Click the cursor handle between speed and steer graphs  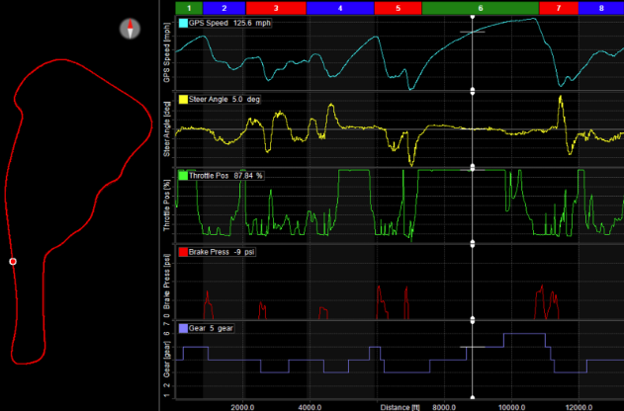point(473,91)
